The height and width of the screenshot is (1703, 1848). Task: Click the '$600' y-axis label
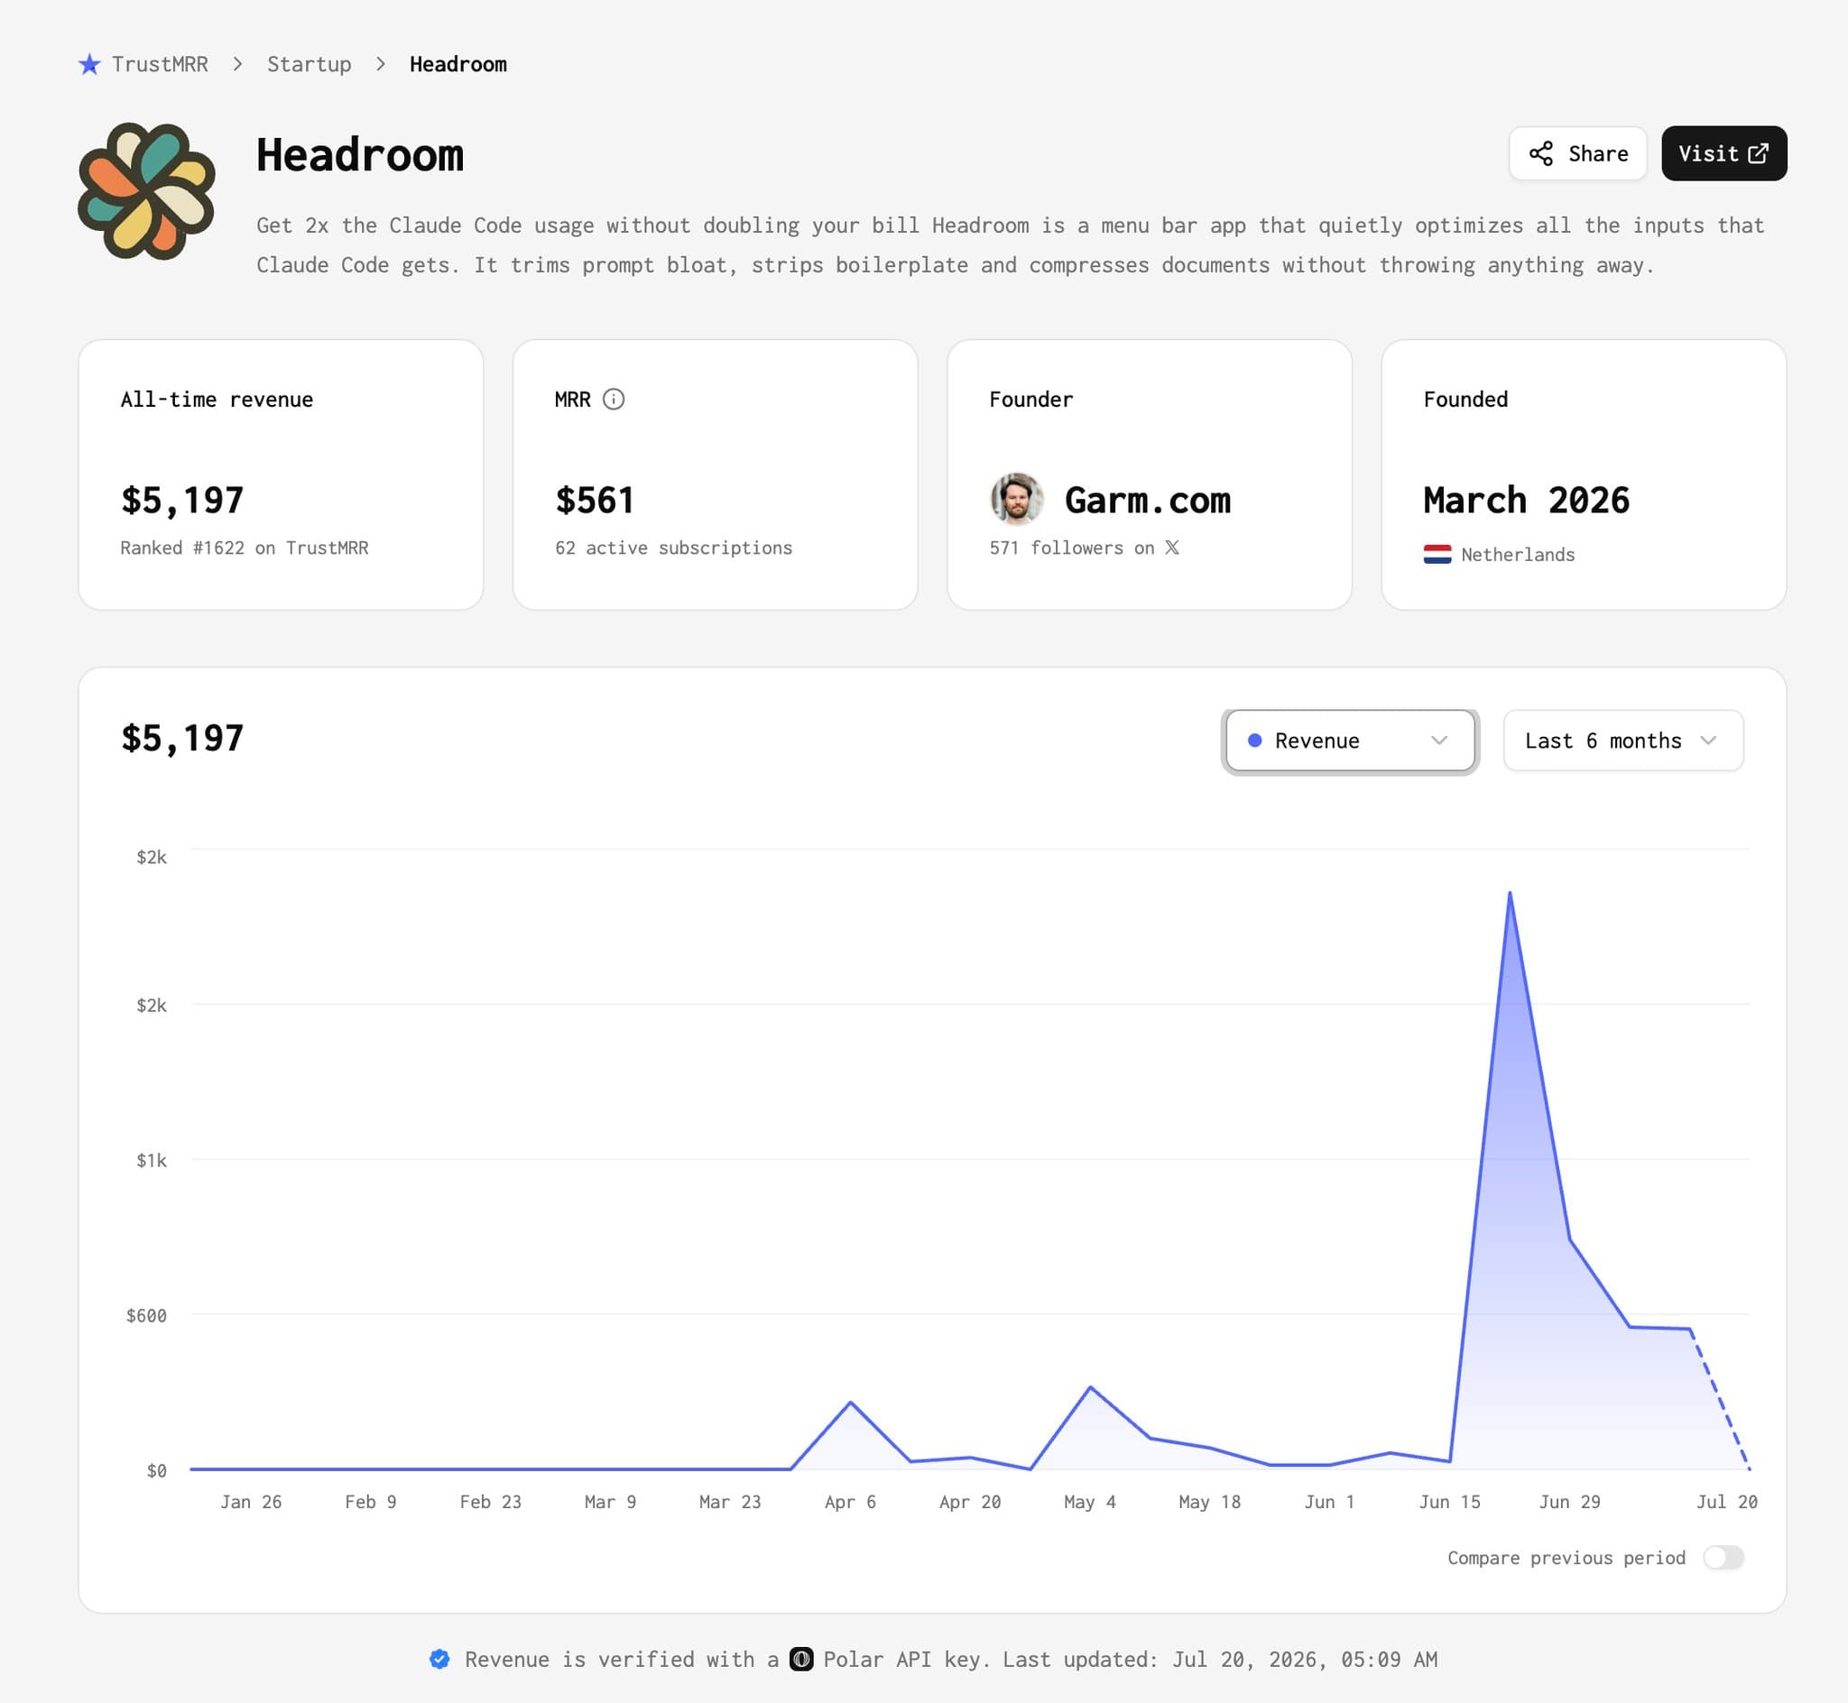146,1315
